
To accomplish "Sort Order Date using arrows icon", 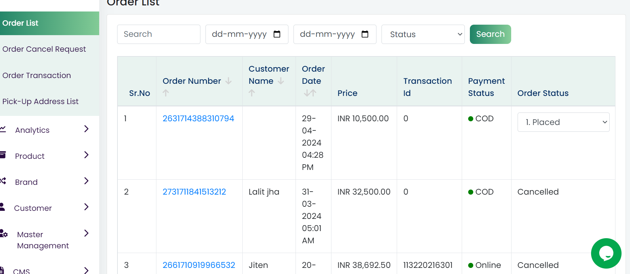I will [310, 93].
